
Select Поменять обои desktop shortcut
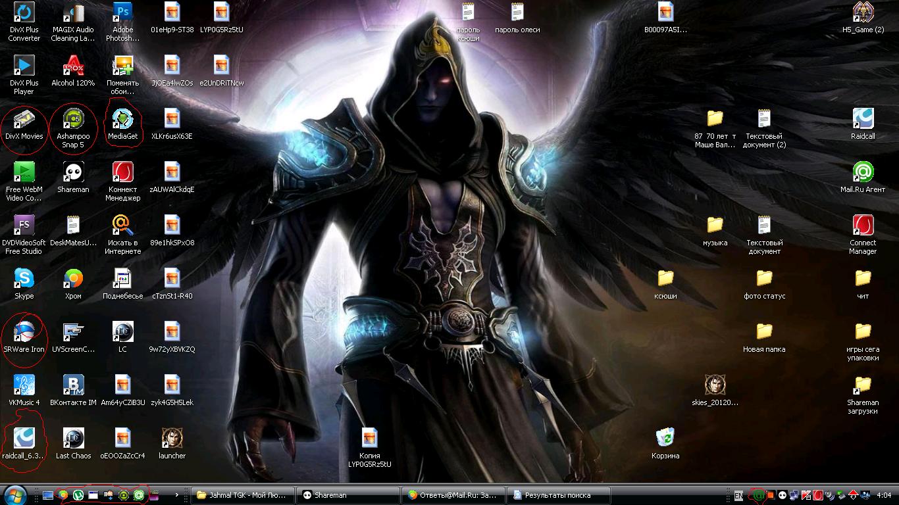coord(122,75)
